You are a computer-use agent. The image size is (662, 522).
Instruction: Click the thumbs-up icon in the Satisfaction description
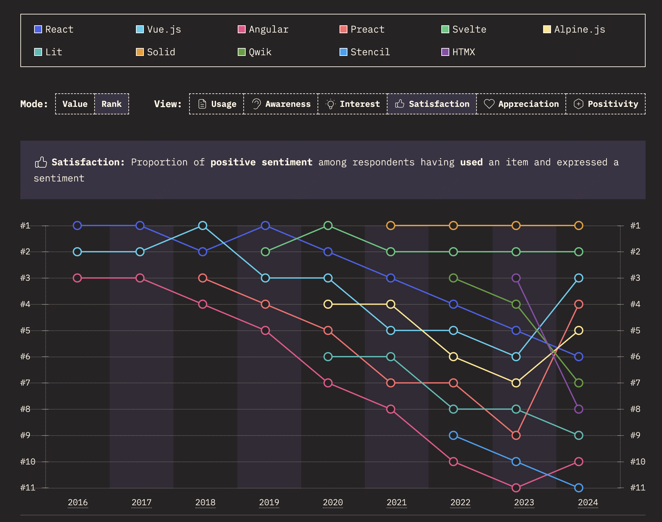tap(41, 162)
